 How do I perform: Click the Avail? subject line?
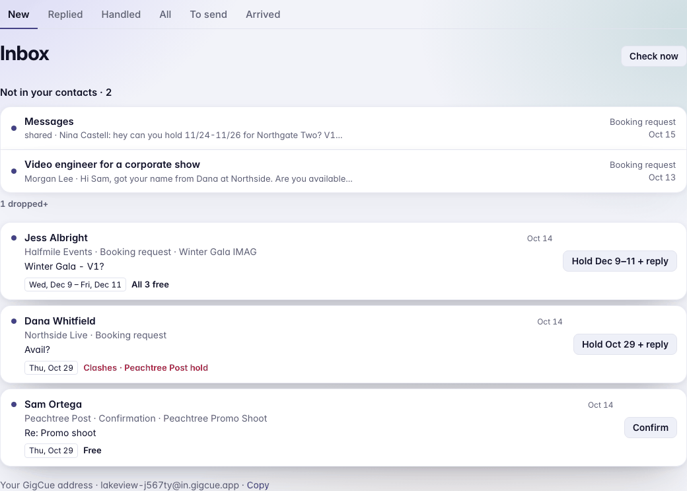click(x=37, y=350)
